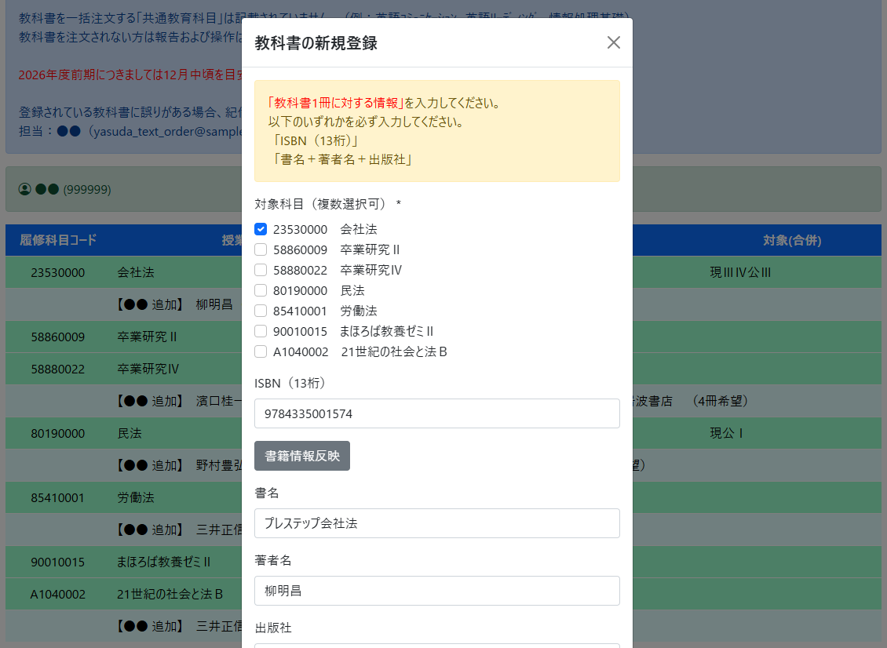The width and height of the screenshot is (887, 648).
Task: Check the 90010015 まほろば教養ゼミⅡ checkbox
Action: point(261,331)
